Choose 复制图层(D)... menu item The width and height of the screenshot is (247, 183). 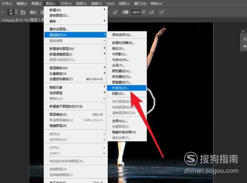click(76, 15)
